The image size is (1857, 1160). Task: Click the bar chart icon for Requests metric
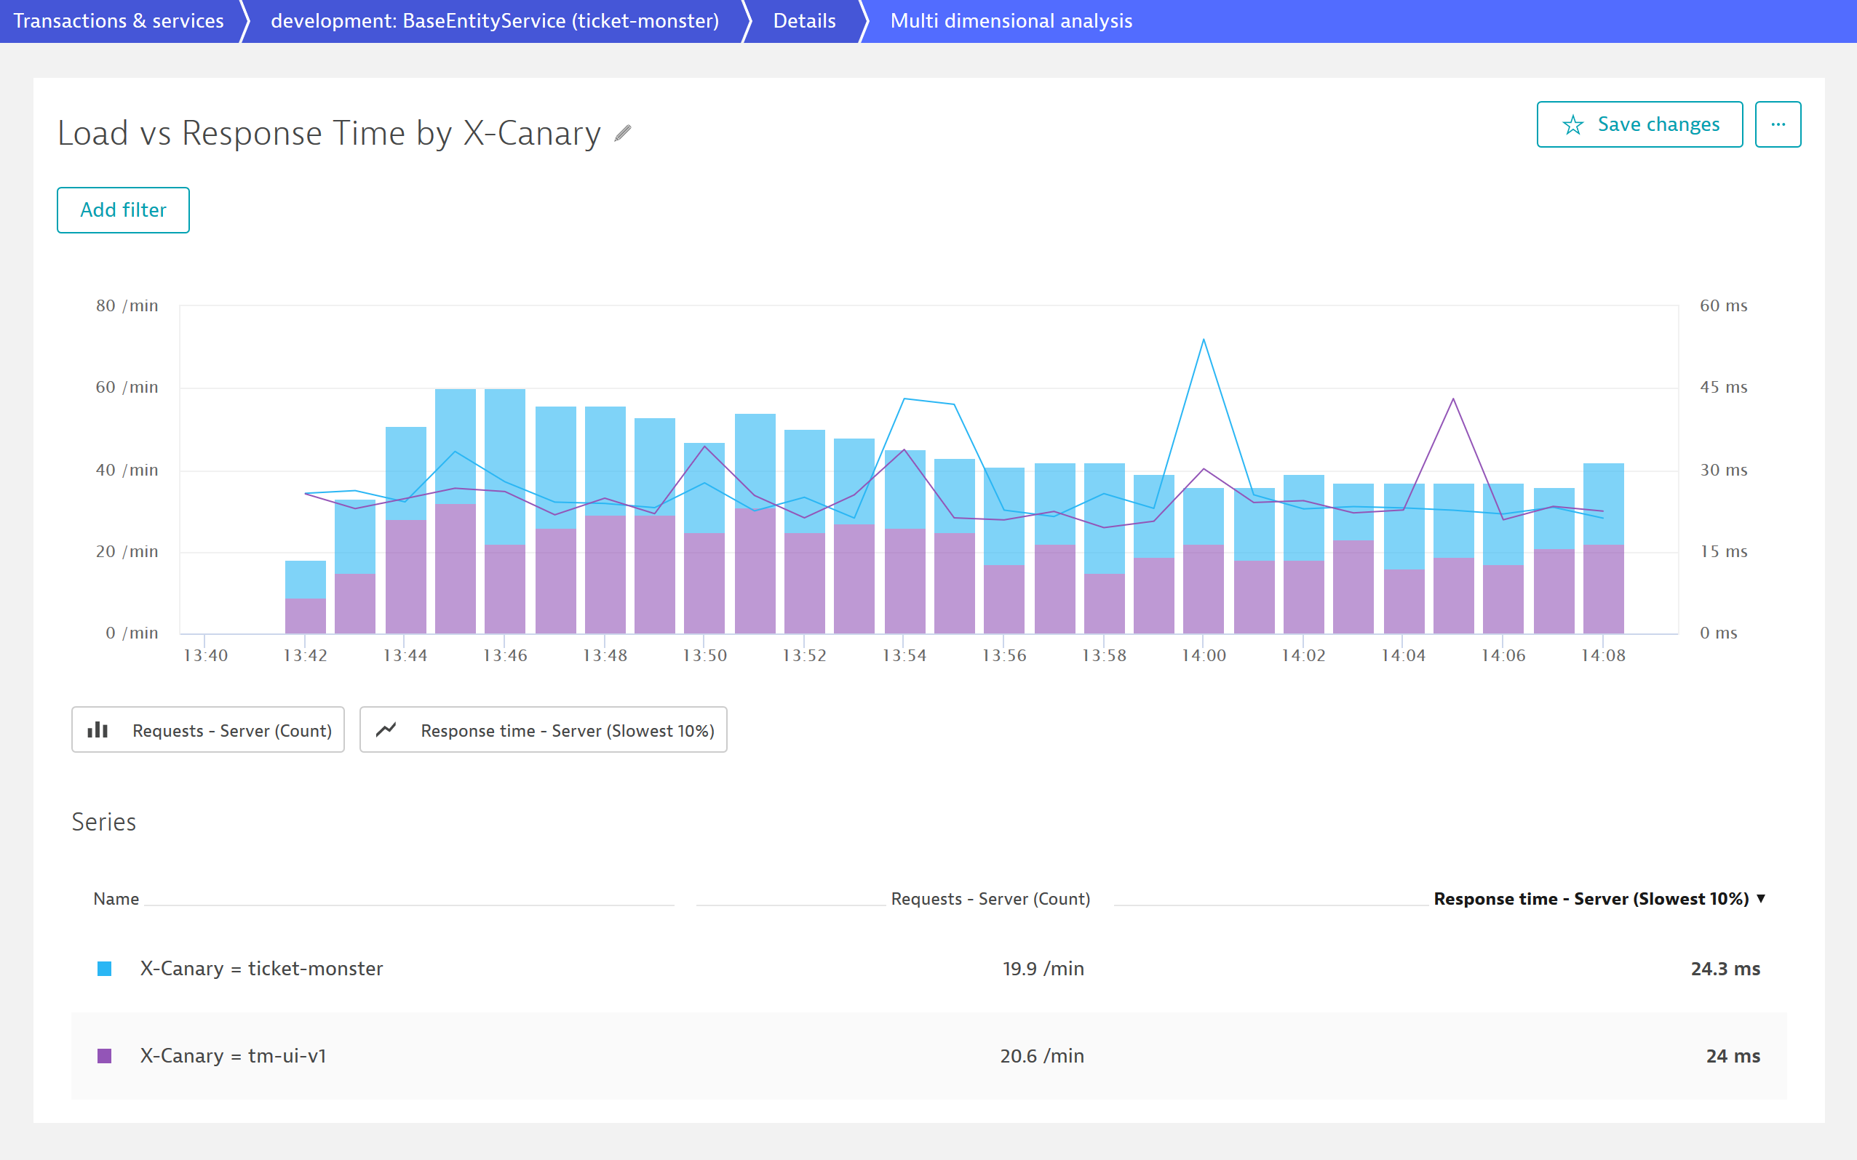(98, 729)
